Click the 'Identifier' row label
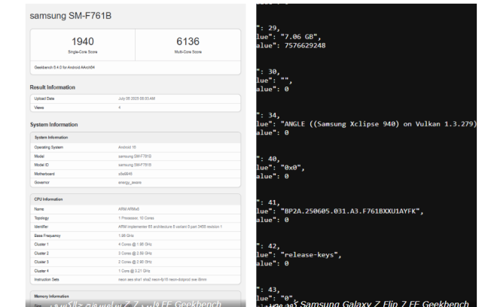 [x=41, y=227]
